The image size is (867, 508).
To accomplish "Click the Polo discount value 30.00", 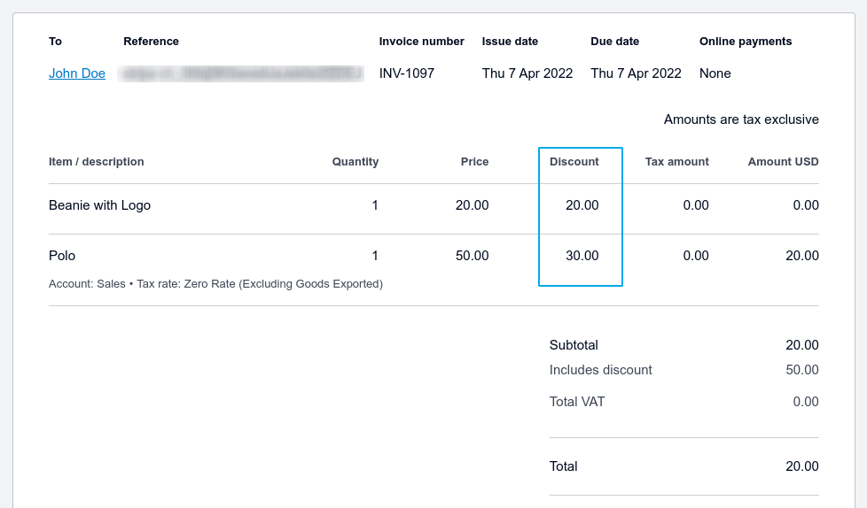I will coord(582,256).
